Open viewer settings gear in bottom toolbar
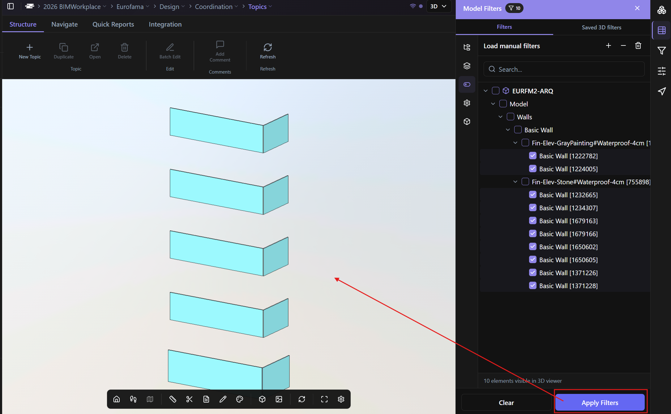671x414 pixels. tap(341, 399)
